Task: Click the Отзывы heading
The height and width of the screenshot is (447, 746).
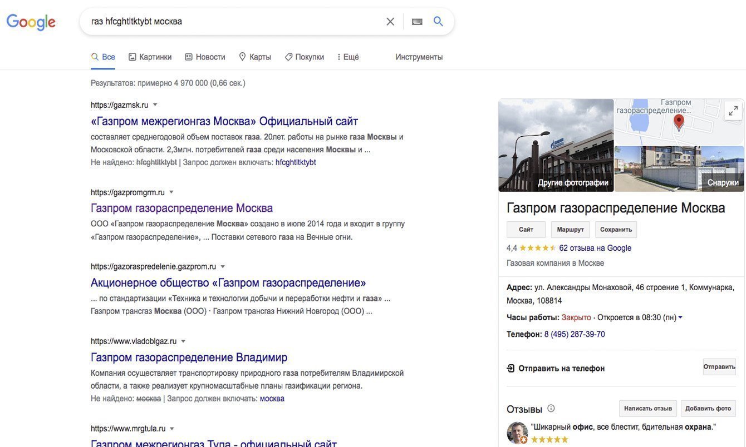Action: (524, 409)
